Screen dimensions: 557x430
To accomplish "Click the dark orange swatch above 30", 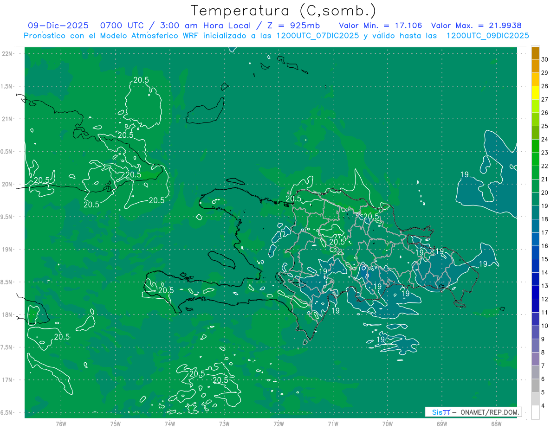I will (535, 53).
